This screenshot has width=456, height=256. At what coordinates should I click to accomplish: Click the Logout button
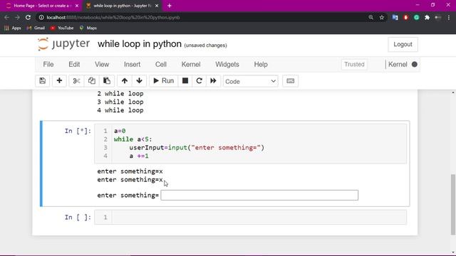click(403, 44)
